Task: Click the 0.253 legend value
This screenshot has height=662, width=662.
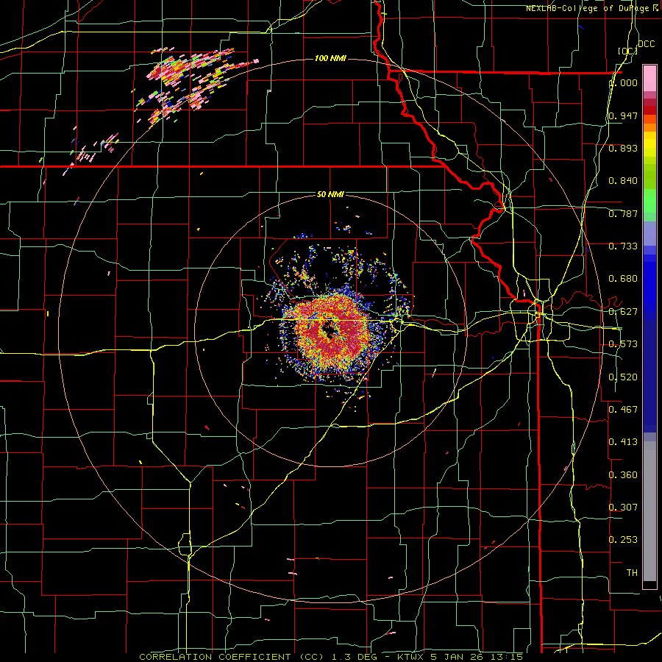Action: coord(623,540)
